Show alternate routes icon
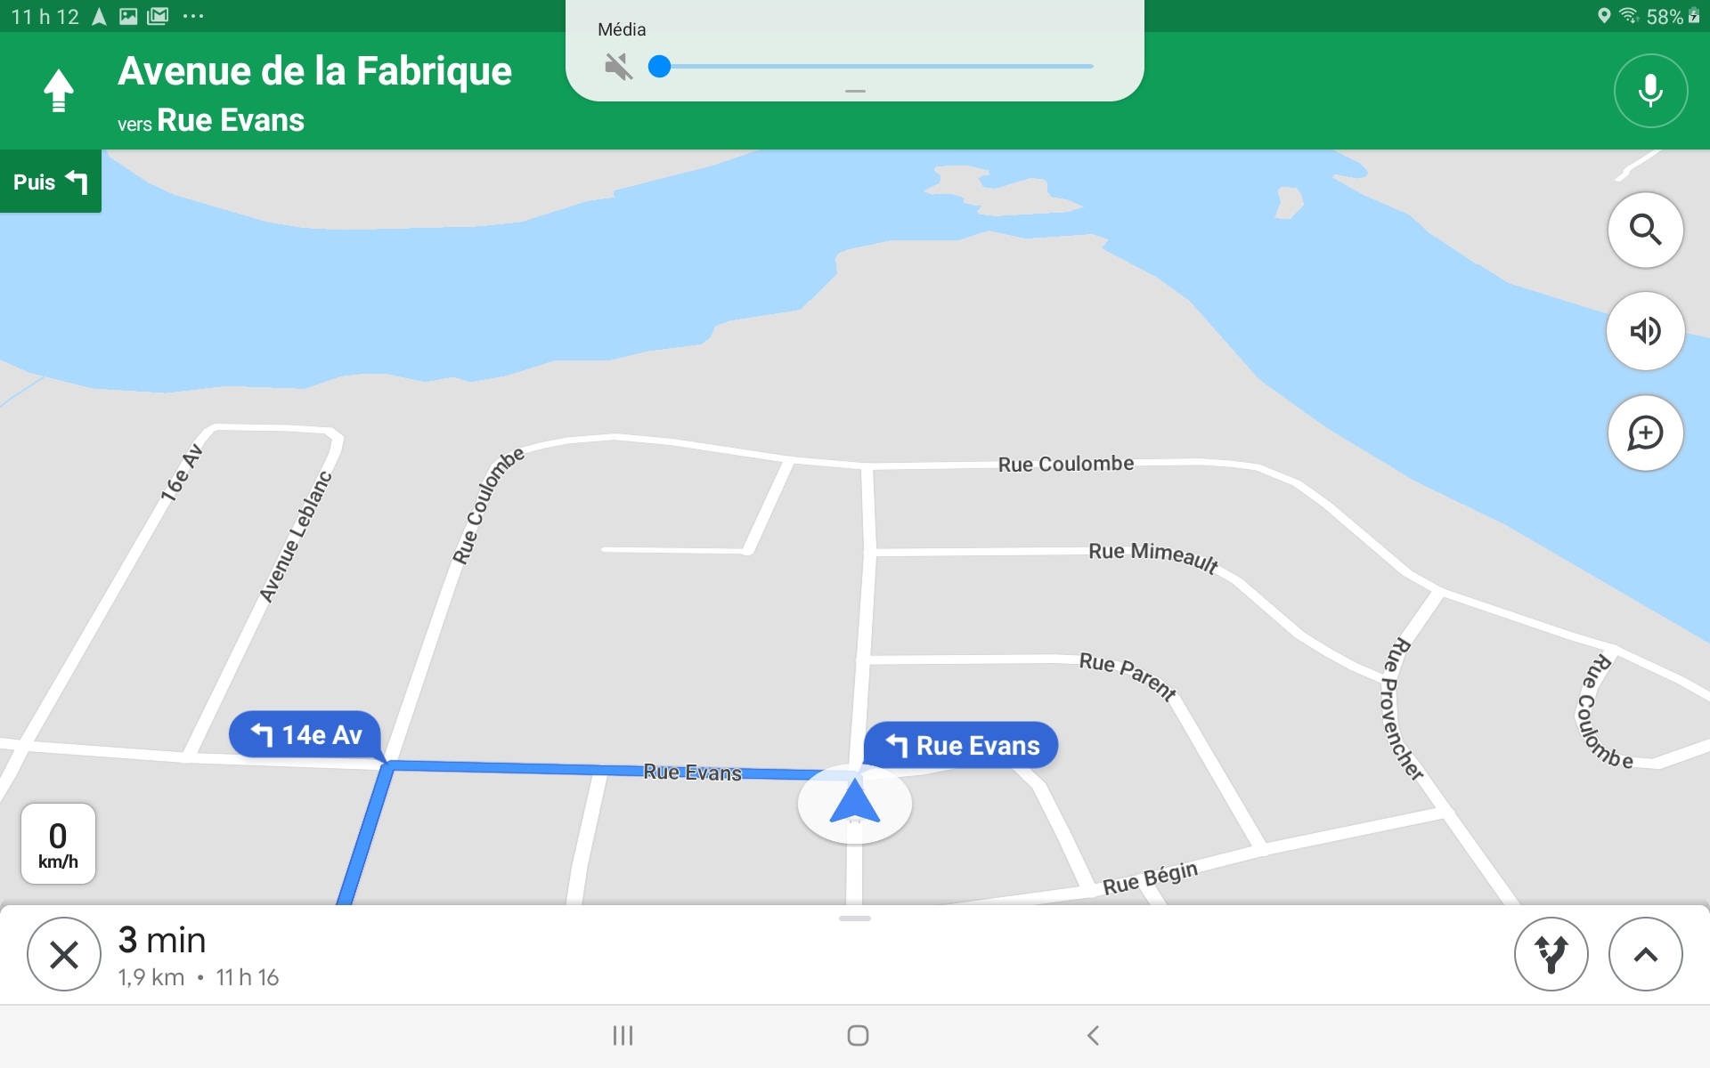This screenshot has width=1710, height=1068. (x=1551, y=955)
